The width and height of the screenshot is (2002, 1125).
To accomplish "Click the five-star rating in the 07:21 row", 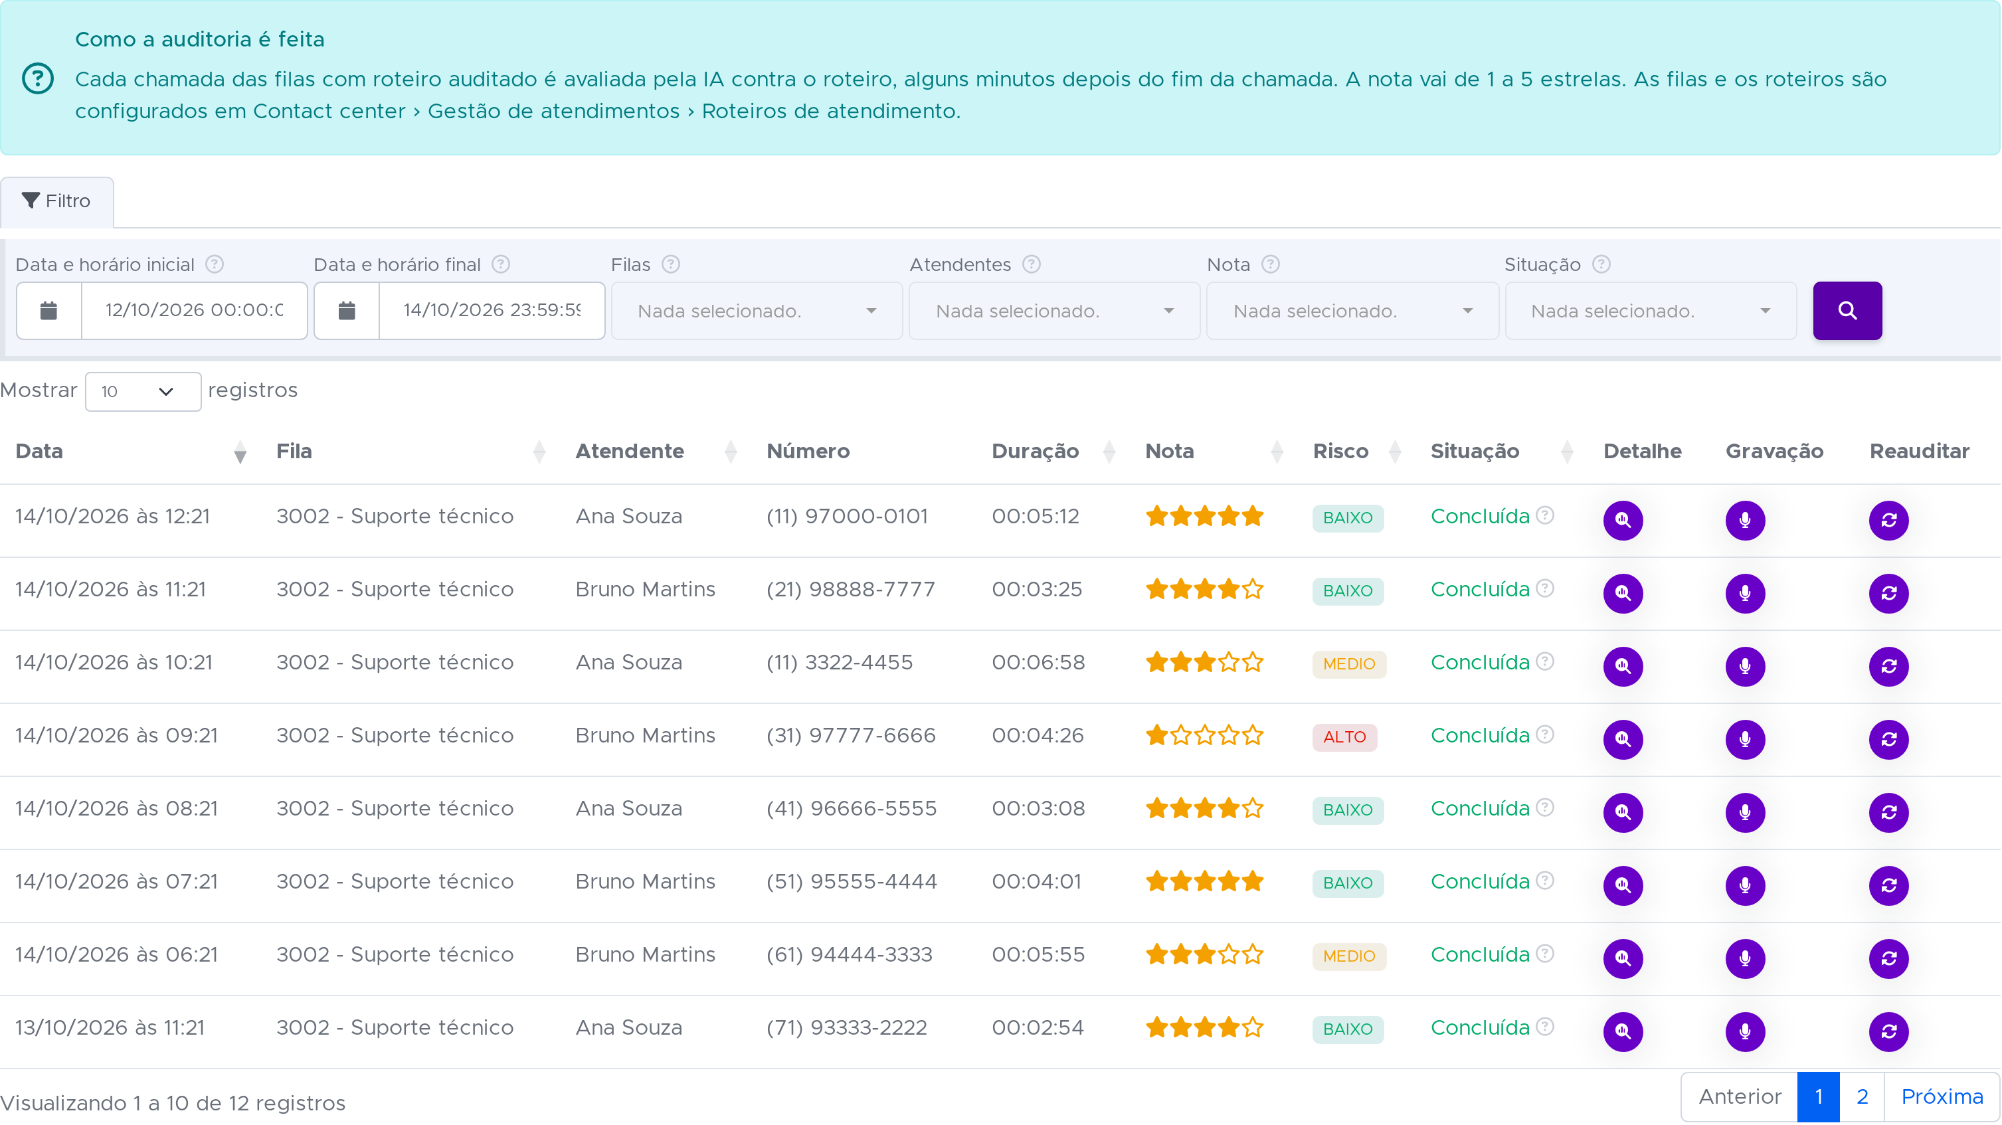I will click(1204, 881).
